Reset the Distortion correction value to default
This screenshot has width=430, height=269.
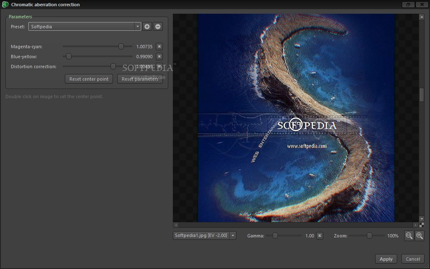click(x=159, y=67)
